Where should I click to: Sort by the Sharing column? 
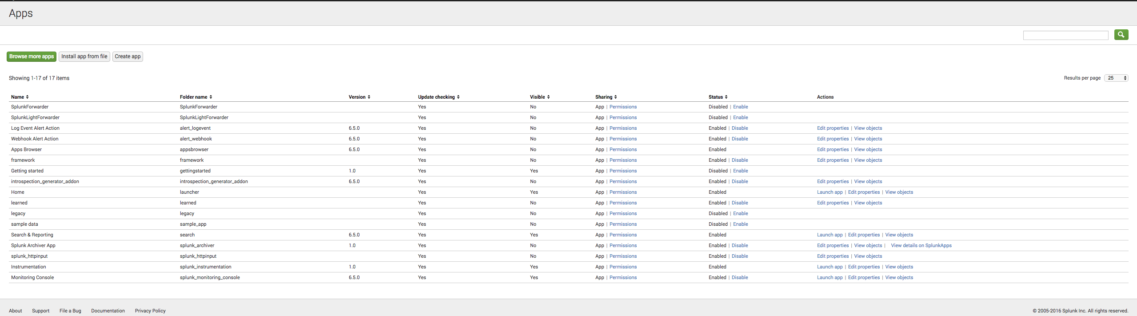pos(606,97)
